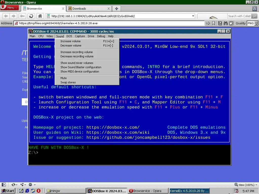
Task: Open the Opera Turbo status dropdown
Action: [32, 185]
